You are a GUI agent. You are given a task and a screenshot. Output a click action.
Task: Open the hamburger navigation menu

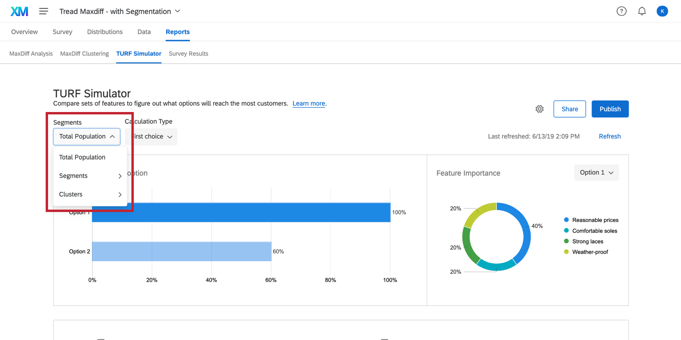(44, 11)
